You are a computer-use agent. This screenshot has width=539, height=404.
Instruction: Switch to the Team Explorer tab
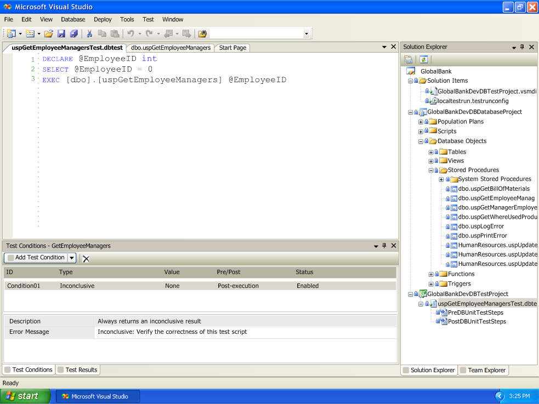483,370
